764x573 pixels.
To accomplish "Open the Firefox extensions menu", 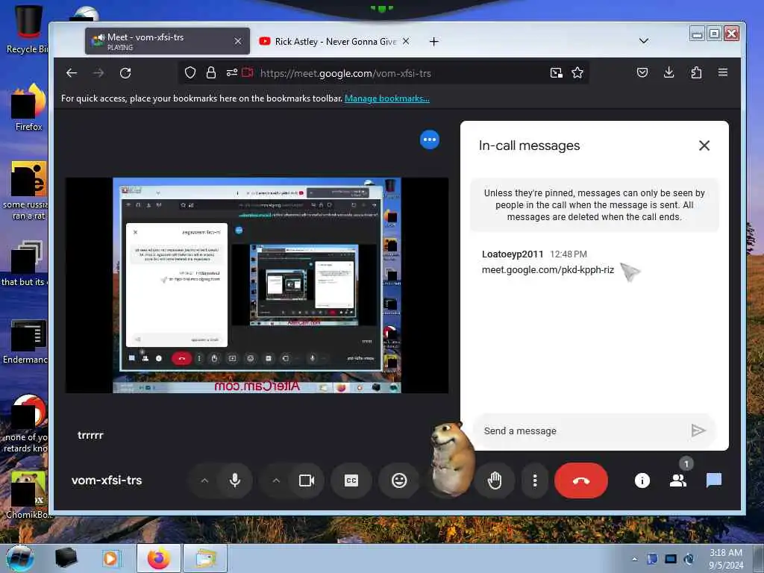I will click(x=696, y=72).
